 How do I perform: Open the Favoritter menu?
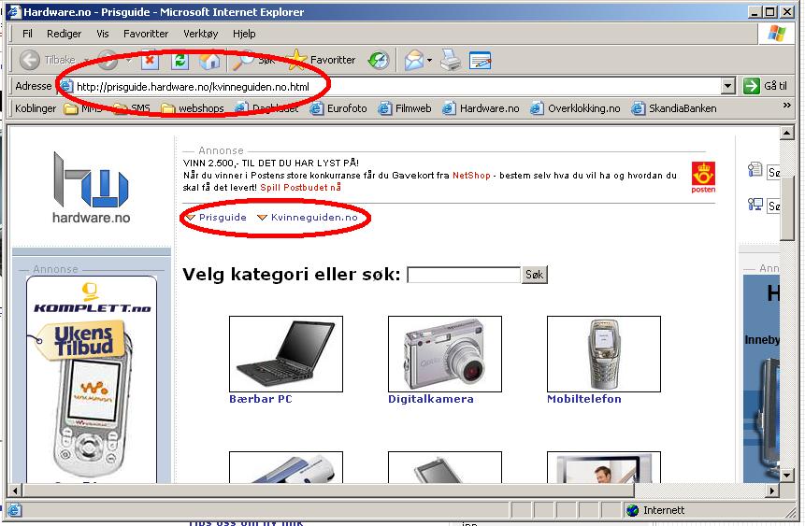pyautogui.click(x=146, y=34)
